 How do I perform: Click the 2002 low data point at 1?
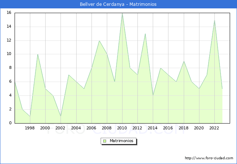61,116
